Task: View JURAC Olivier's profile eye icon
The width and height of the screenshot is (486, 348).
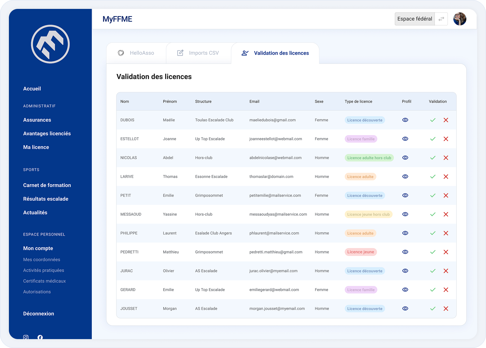Action: point(405,271)
